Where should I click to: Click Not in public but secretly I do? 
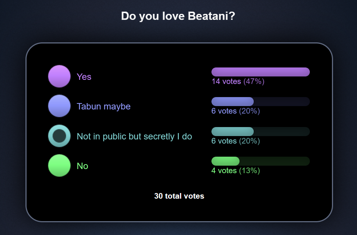(x=134, y=136)
